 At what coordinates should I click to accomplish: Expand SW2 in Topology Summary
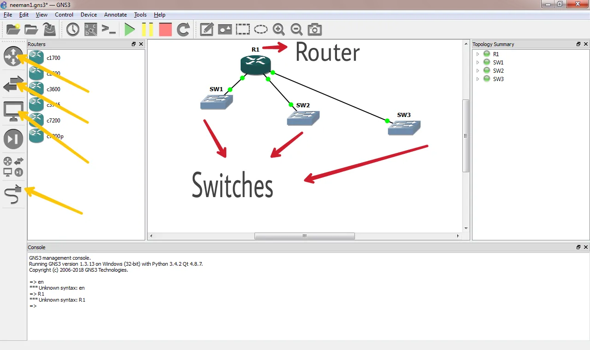pyautogui.click(x=478, y=70)
